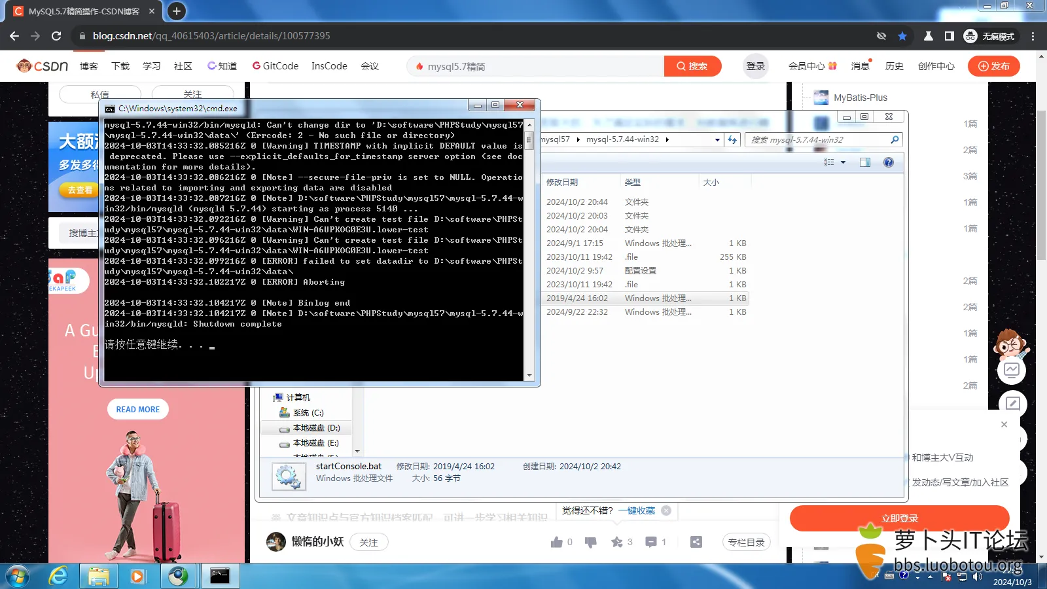Click the 立即登录 button
The height and width of the screenshot is (589, 1047).
(x=899, y=518)
